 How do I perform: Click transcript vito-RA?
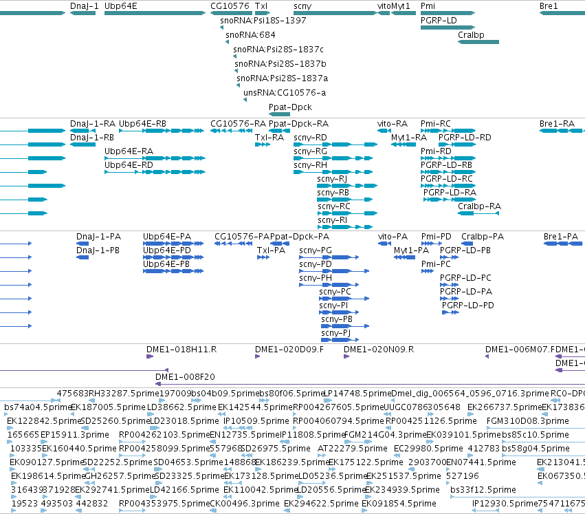click(392, 124)
